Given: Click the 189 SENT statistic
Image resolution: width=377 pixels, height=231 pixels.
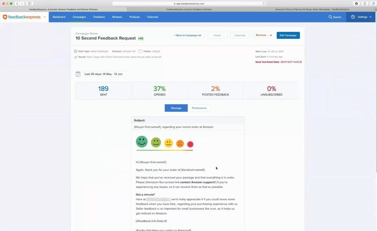Looking at the screenshot, I should (103, 91).
